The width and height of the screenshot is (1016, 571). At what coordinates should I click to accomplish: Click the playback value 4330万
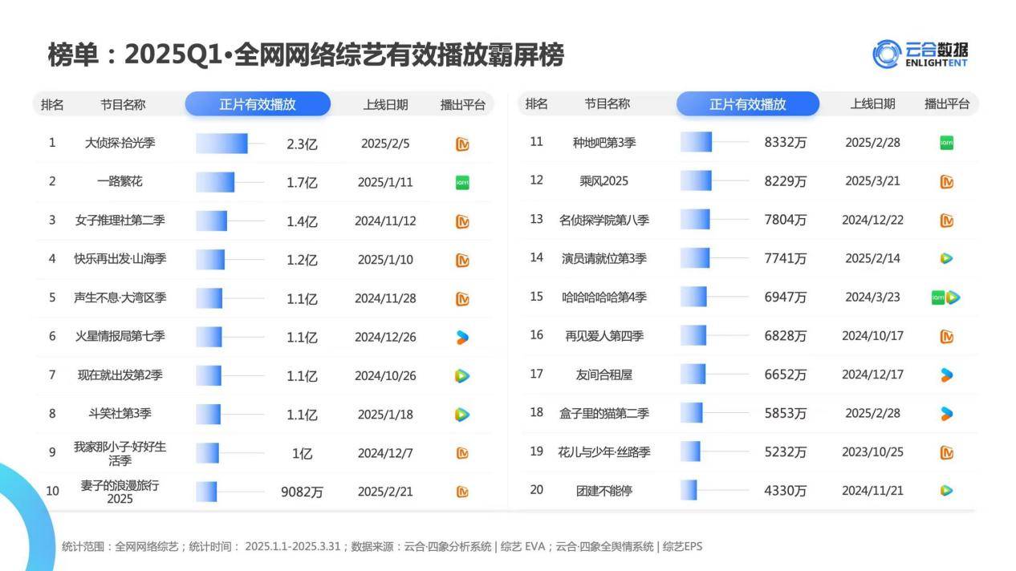786,491
